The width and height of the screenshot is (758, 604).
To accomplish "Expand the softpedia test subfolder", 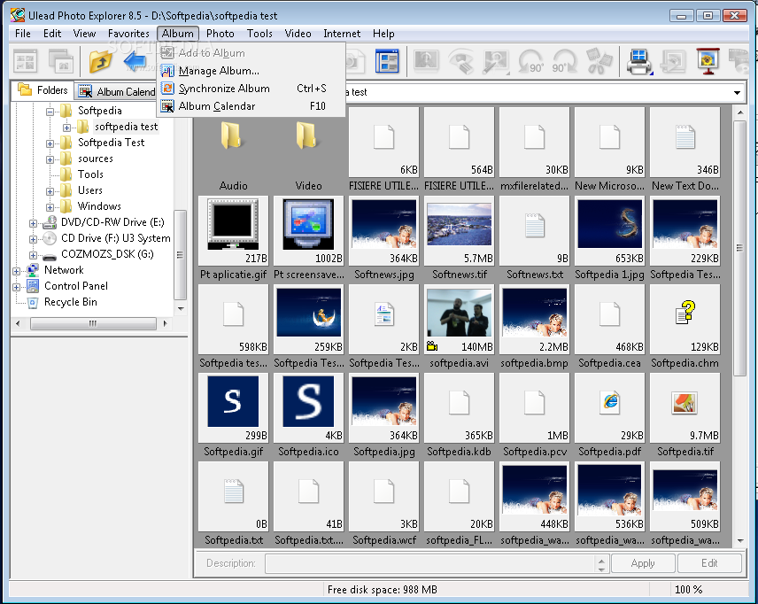I will coord(66,128).
